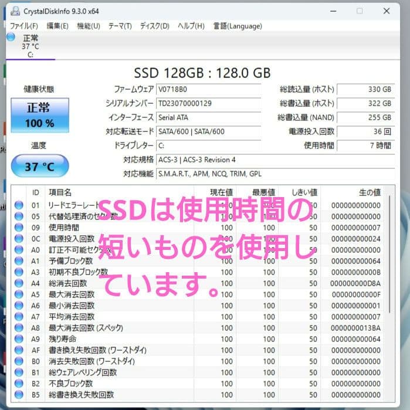
Task: Click the status icon of row B2 不良ブロック数
Action: pyautogui.click(x=19, y=384)
